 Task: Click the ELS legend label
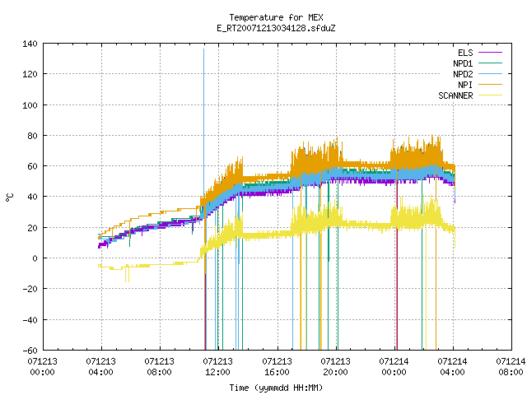tap(465, 53)
